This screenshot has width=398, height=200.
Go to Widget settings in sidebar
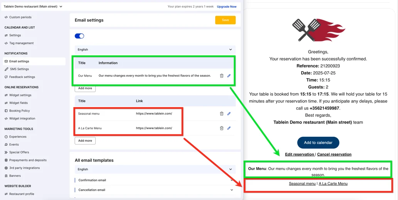coord(20,95)
